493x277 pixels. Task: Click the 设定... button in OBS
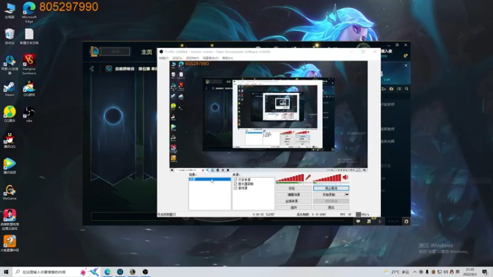tap(294, 188)
